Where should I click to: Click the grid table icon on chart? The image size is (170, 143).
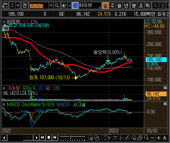[x=6, y=28]
